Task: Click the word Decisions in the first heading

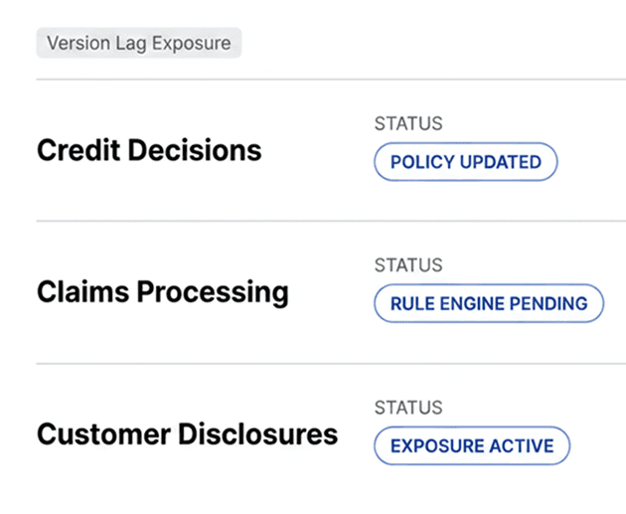Action: (195, 150)
